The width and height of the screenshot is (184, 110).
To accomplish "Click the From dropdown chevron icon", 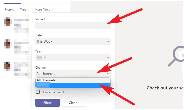I will 13,10.
